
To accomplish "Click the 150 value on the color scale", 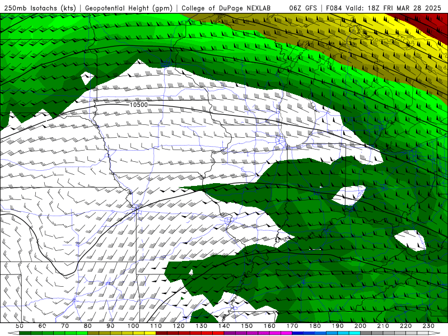I will pos(247,326).
